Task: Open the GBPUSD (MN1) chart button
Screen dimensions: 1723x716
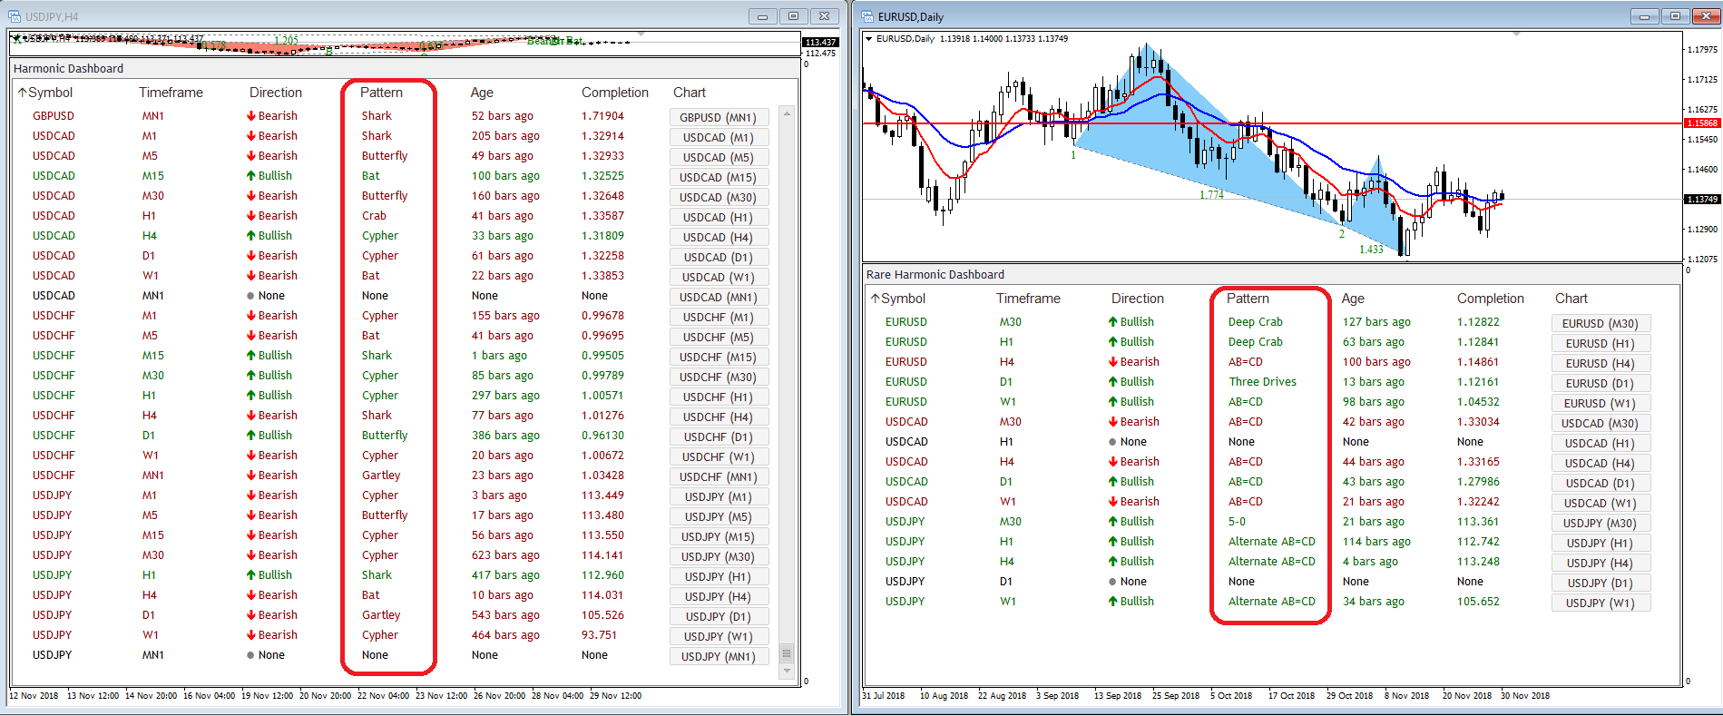Action: pos(719,117)
